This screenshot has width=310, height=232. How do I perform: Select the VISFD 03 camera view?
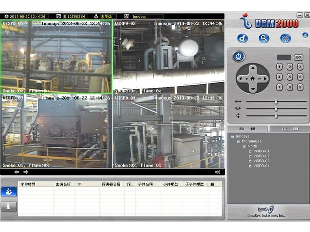pyautogui.click(x=56, y=131)
